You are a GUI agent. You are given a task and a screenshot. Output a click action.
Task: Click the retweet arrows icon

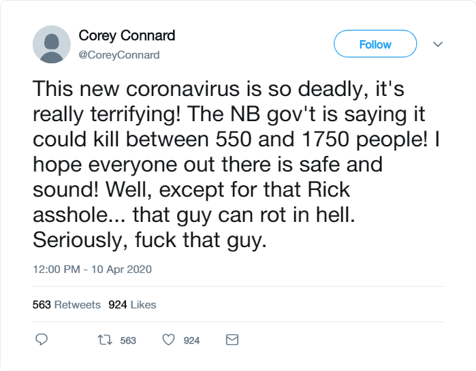click(105, 340)
